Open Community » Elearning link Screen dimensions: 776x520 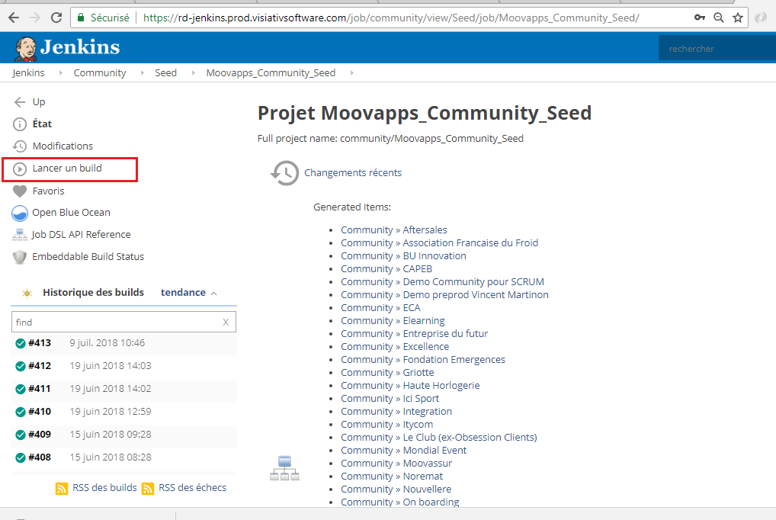393,320
